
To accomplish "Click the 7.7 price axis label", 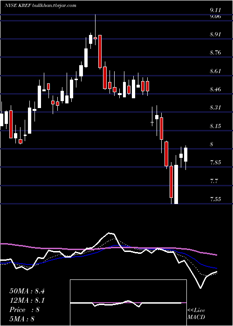I will [x=213, y=181].
